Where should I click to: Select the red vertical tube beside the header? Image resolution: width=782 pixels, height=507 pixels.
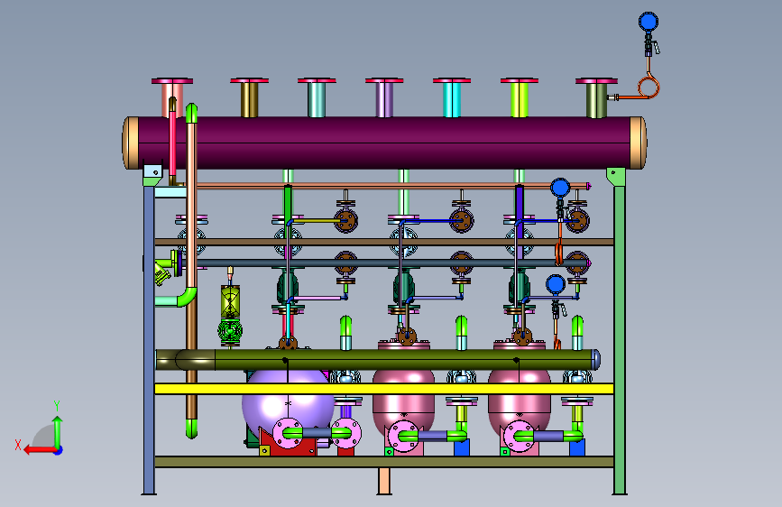(172, 143)
